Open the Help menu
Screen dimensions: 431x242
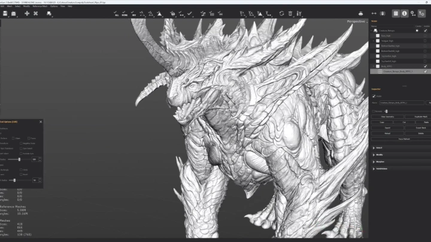click(70, 6)
